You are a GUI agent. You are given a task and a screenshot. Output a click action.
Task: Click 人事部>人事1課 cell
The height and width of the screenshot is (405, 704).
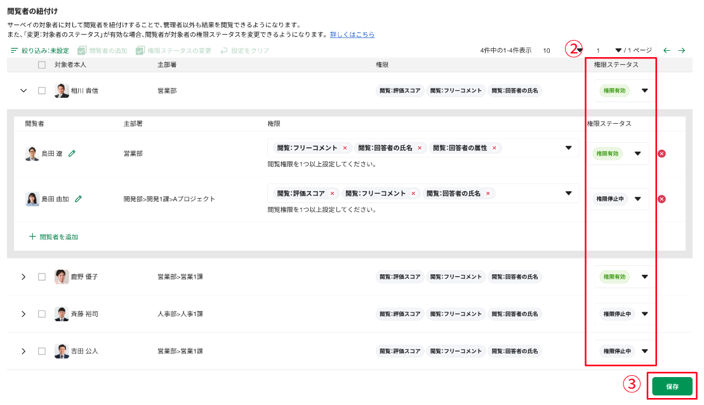coord(180,314)
